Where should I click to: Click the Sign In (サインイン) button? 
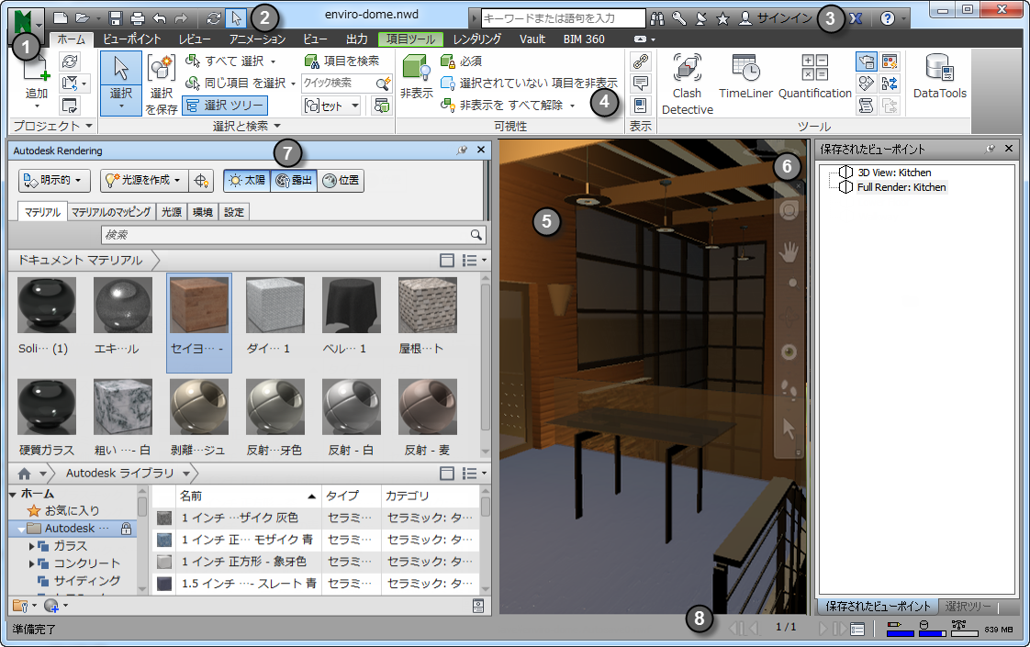[x=776, y=18]
